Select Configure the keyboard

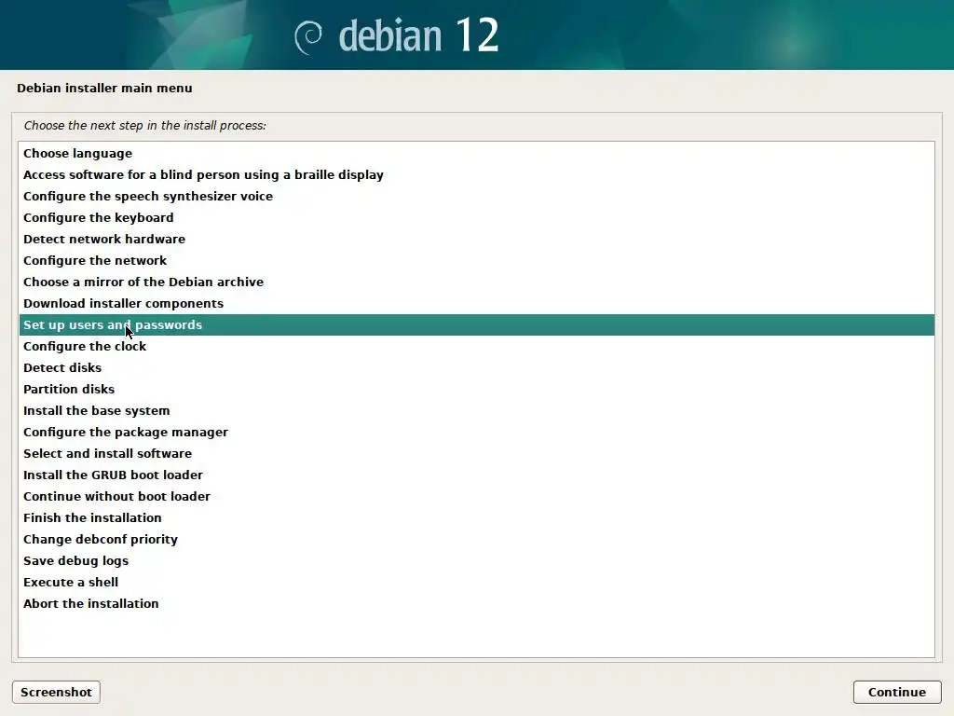tap(476, 217)
